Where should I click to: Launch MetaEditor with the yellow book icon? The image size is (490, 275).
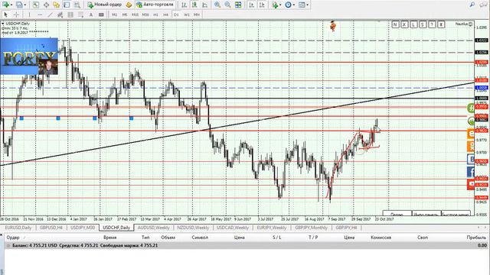click(x=129, y=5)
